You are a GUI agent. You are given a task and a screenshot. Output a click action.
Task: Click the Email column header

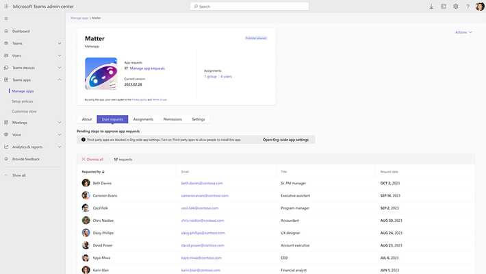click(x=185, y=172)
